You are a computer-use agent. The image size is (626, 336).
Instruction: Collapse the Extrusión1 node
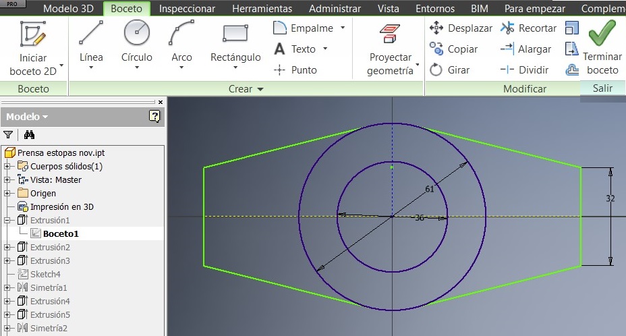(x=7, y=220)
